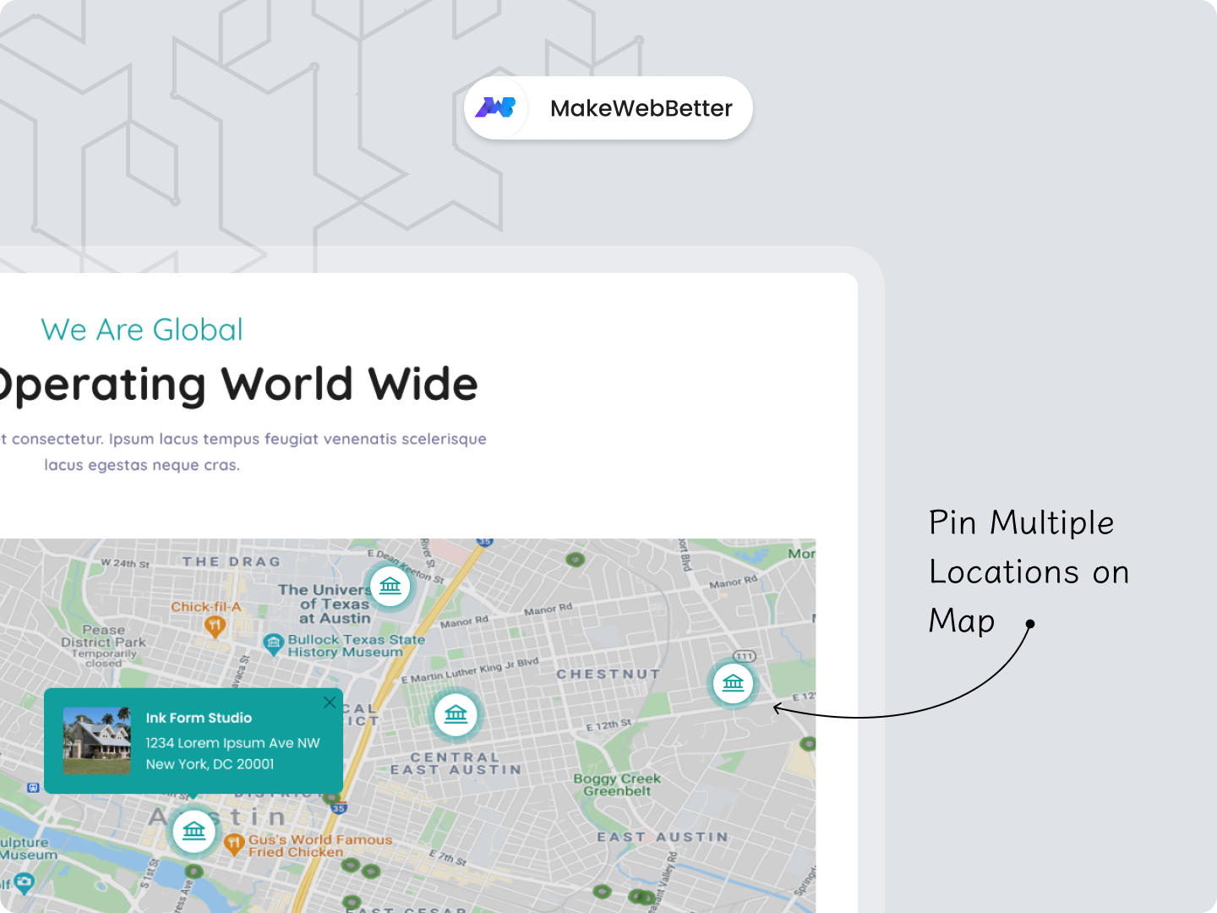Click the MakeWebBetter brand name text
The image size is (1217, 913).
pyautogui.click(x=641, y=108)
